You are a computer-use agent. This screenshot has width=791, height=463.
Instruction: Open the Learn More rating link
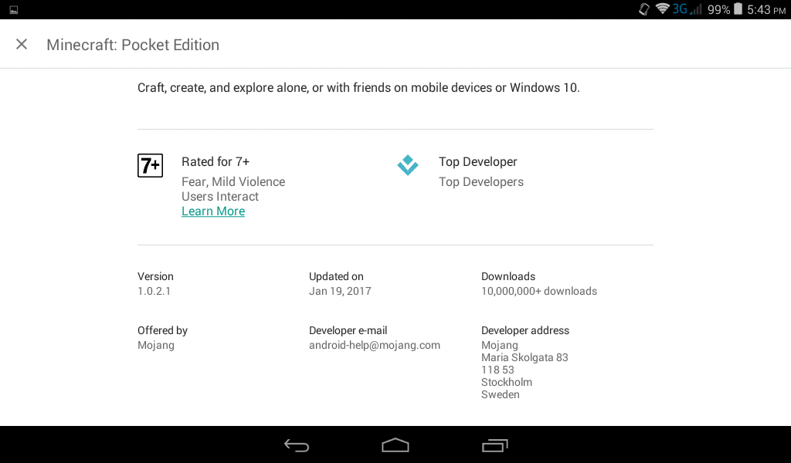click(213, 211)
